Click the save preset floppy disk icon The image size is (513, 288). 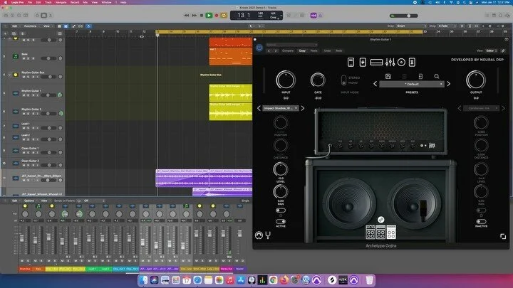[388, 76]
